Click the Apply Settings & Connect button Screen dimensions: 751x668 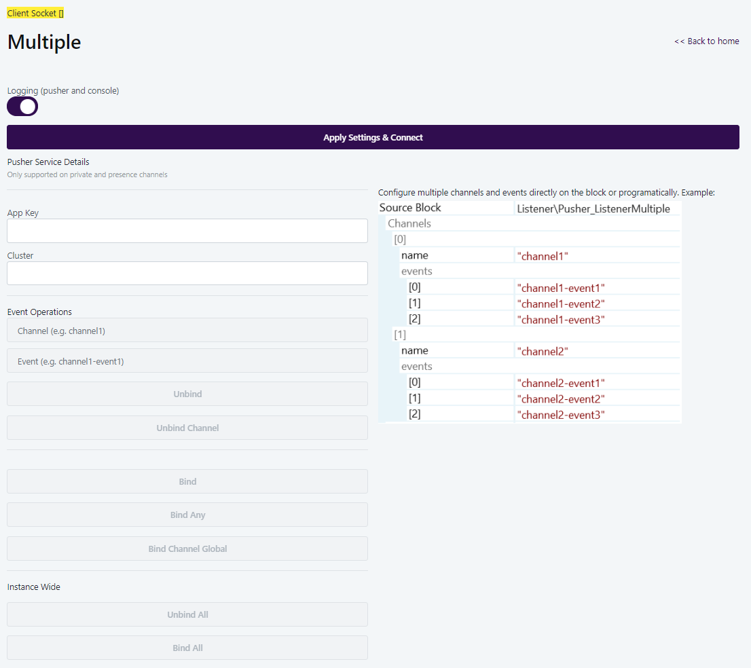point(373,137)
